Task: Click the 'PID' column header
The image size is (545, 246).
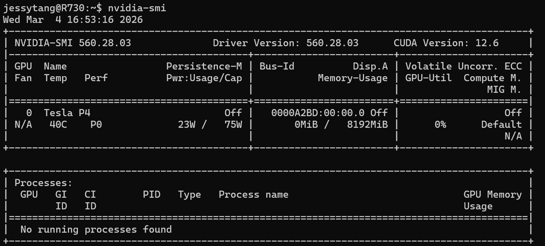Action: tap(152, 194)
